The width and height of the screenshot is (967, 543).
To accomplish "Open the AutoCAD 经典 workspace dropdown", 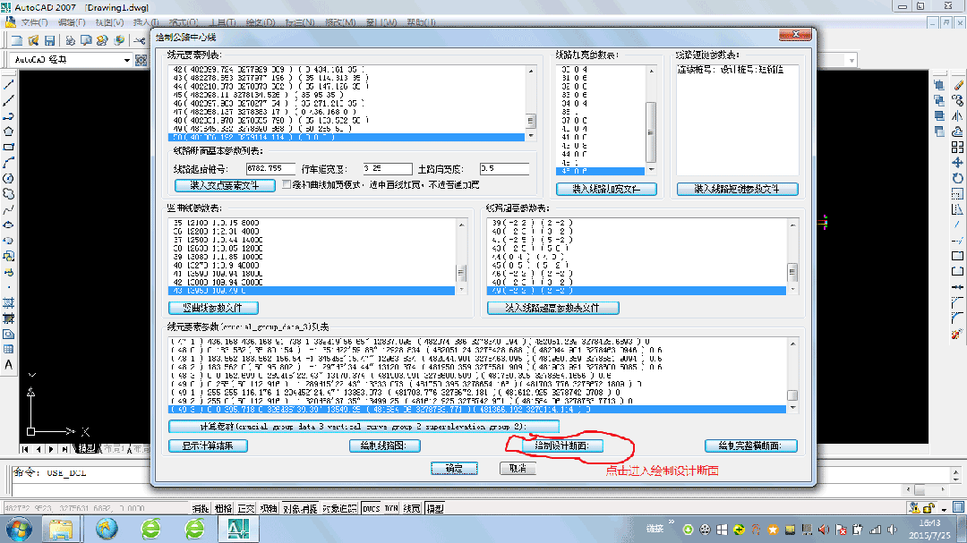I will pos(126,60).
